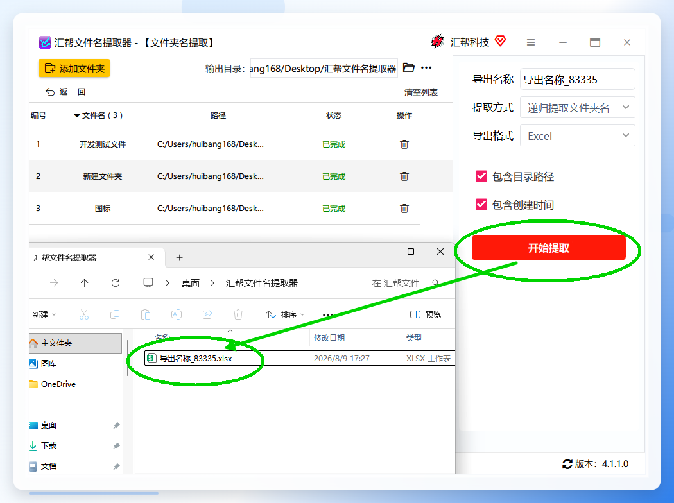Click the red 开始提取 button

pyautogui.click(x=548, y=248)
